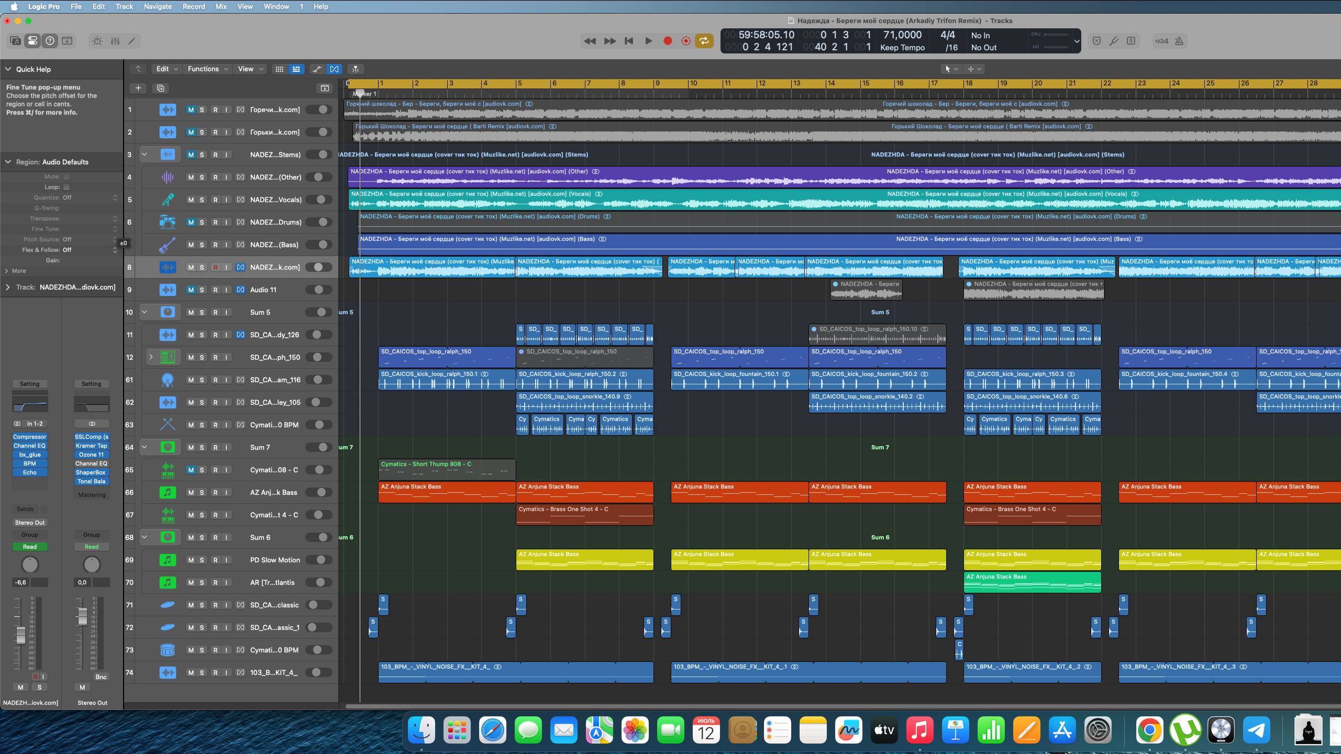Toggle Quick Help question mark icon
The width and height of the screenshot is (1341, 754).
coord(50,41)
